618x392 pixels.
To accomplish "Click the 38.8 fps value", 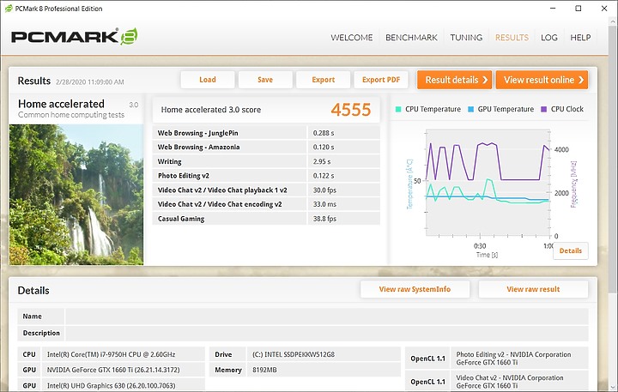I will point(324,219).
